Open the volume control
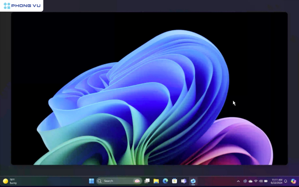 261,181
